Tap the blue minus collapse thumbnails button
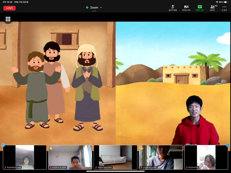 pos(228,145)
